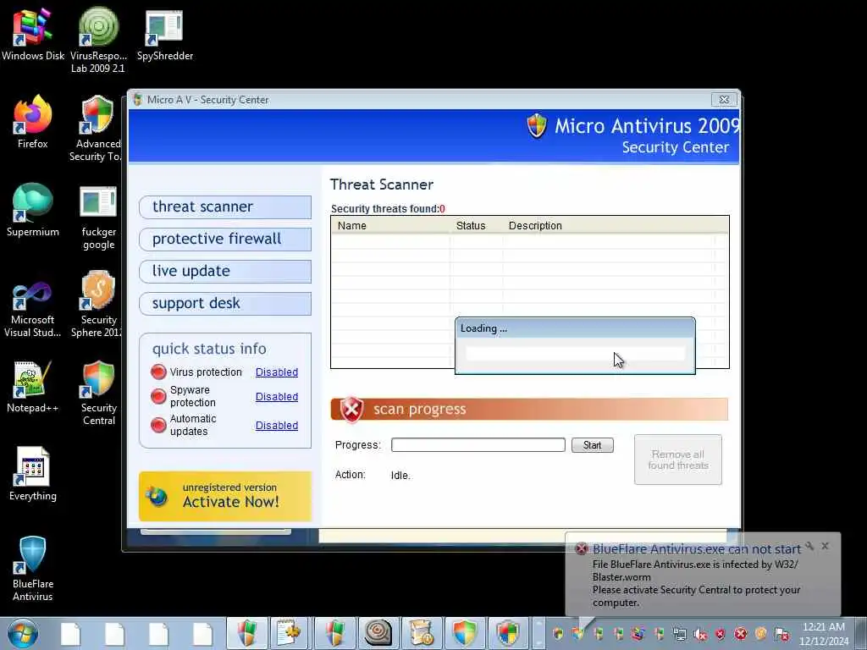The image size is (867, 650).
Task: Open the notepad-with-gear taskbar item
Action: click(x=288, y=633)
